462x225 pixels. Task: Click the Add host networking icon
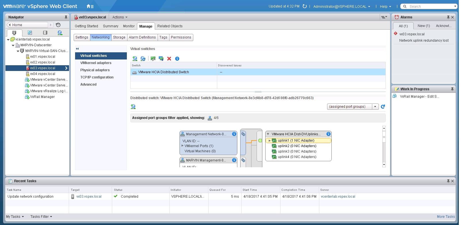pos(135,59)
